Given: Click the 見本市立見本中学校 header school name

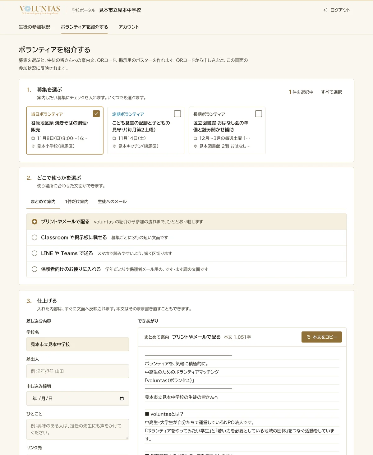Looking at the screenshot, I should coord(120,10).
